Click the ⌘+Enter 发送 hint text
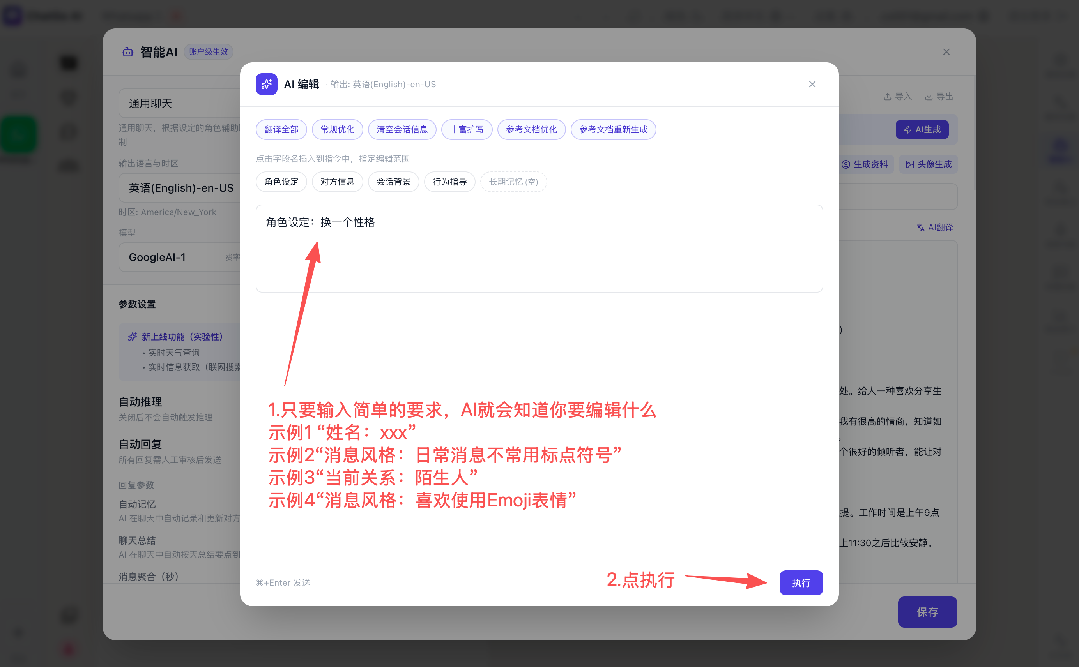1079x667 pixels. pyautogui.click(x=283, y=582)
